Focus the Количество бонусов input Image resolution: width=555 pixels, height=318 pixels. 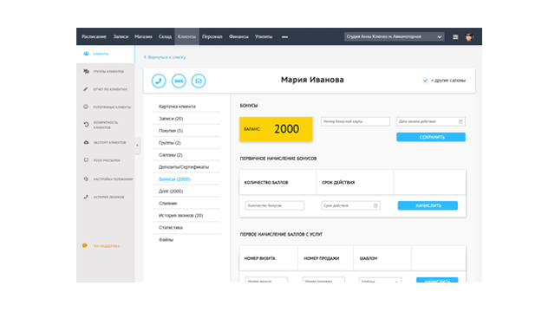pyautogui.click(x=275, y=205)
